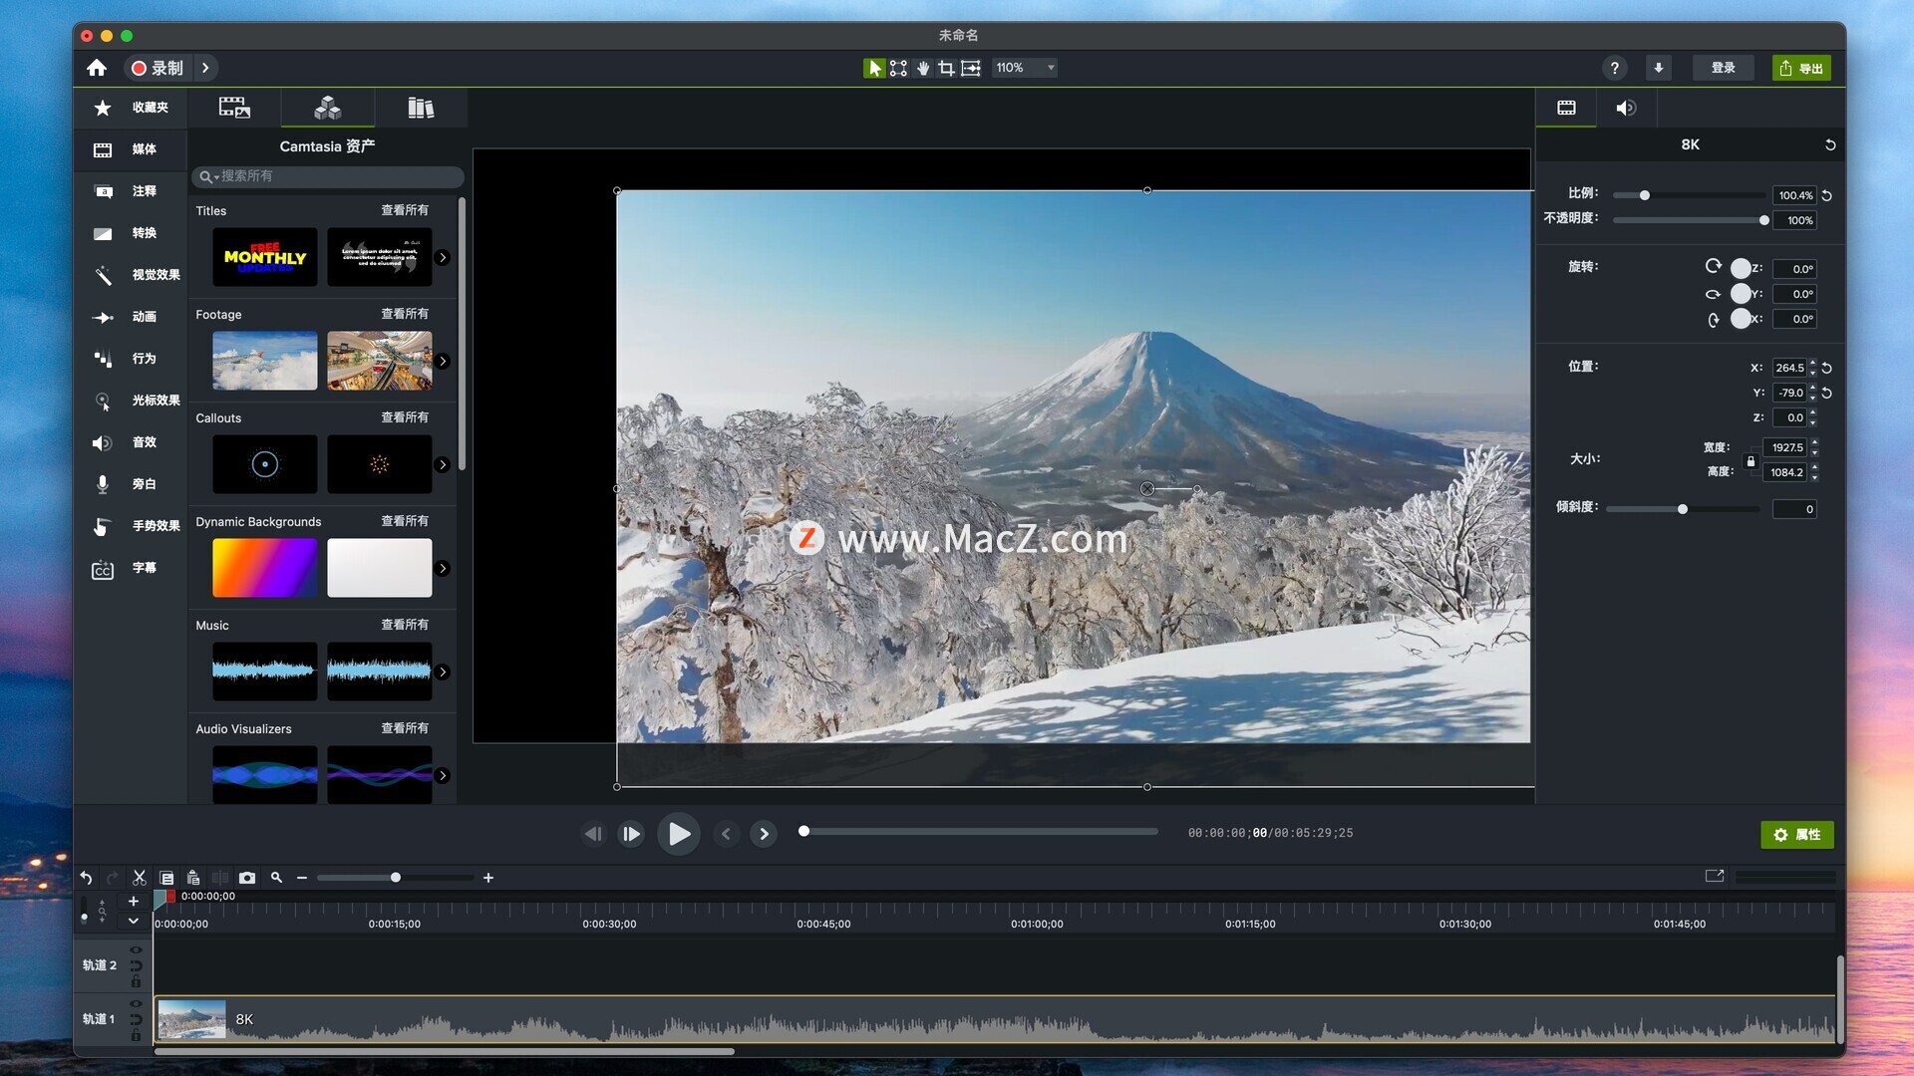
Task: Switch to the audio properties tab
Action: click(x=1626, y=108)
